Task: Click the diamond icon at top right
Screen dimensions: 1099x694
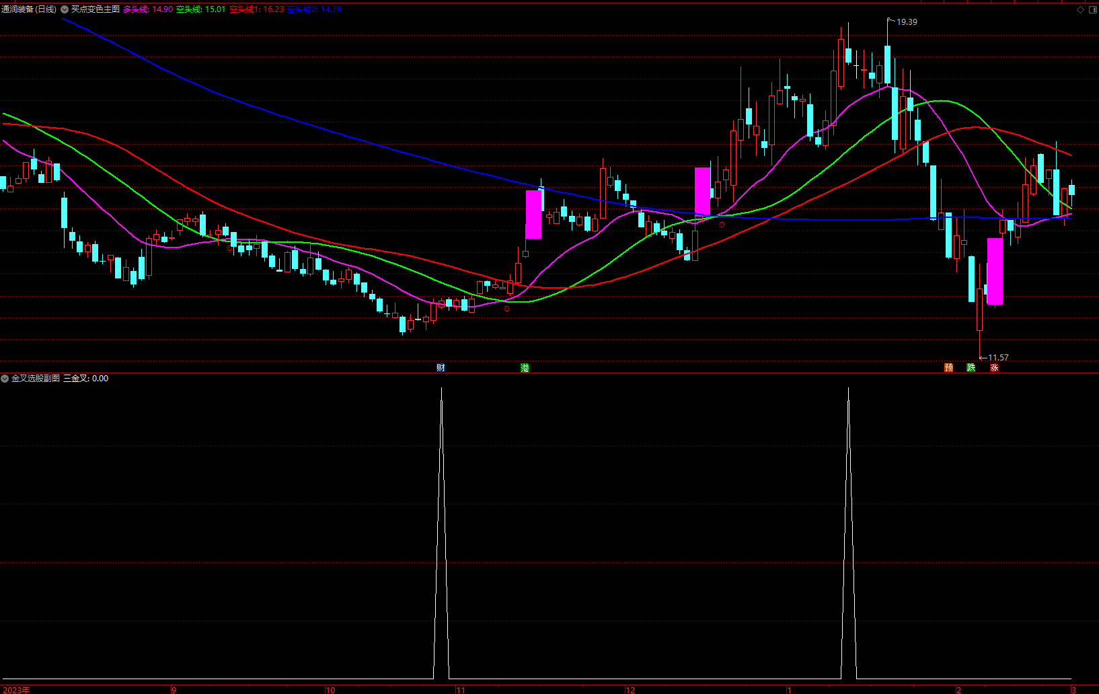Action: [x=1081, y=9]
